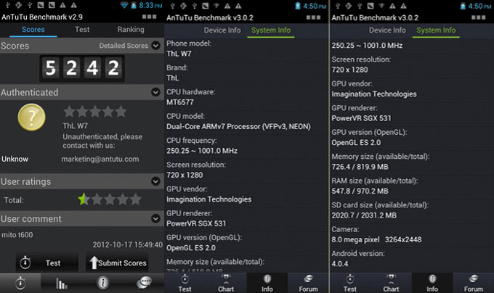
Task: Tap the Chart trophy icon in middle screen
Action: [226, 284]
